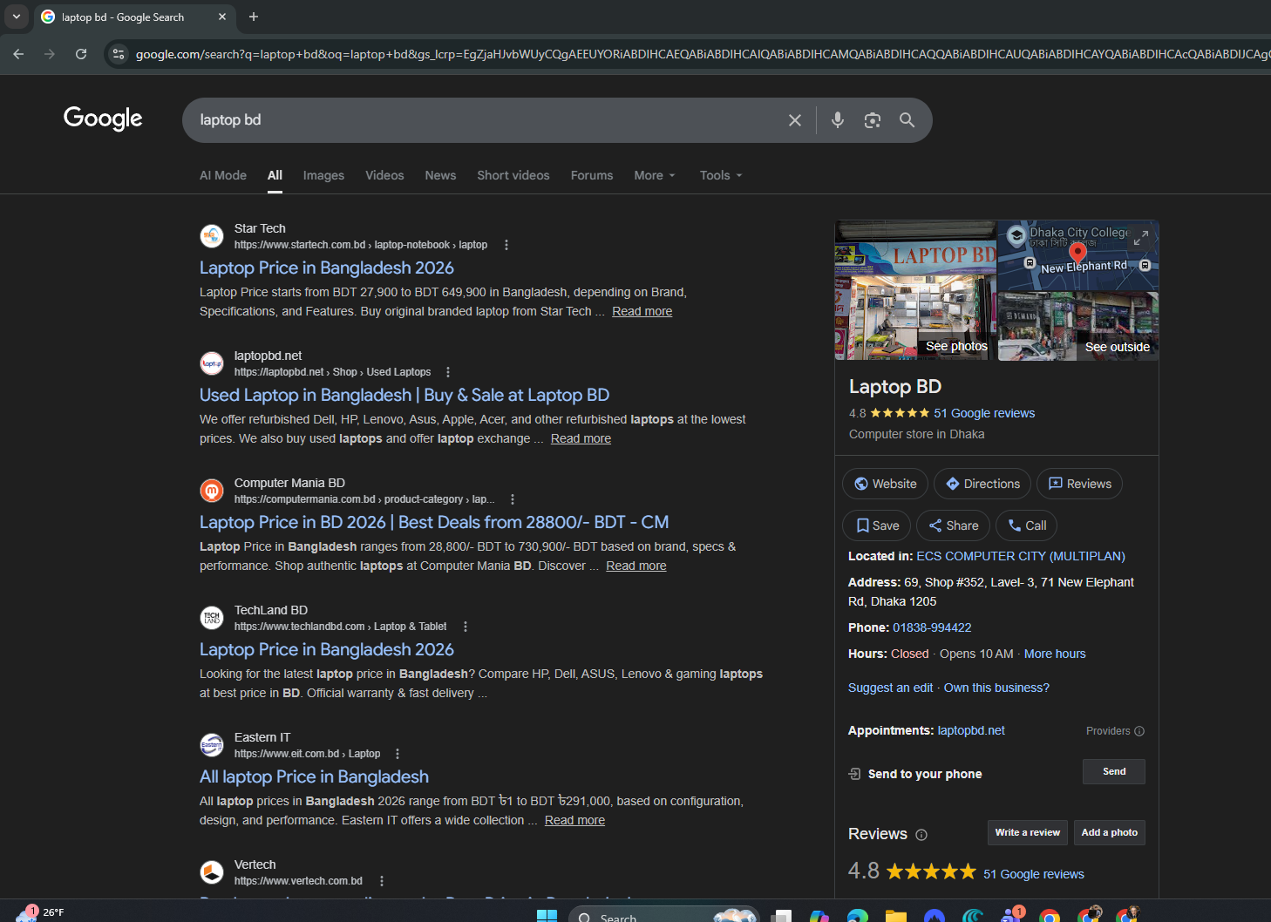
Task: Save the Laptop BD business listing
Action: tap(876, 525)
